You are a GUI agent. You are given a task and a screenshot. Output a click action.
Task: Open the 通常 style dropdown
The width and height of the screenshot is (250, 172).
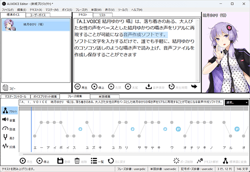237,102
